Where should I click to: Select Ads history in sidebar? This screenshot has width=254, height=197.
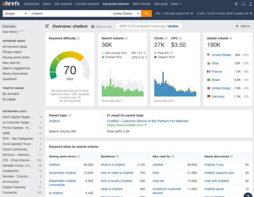tap(10, 32)
